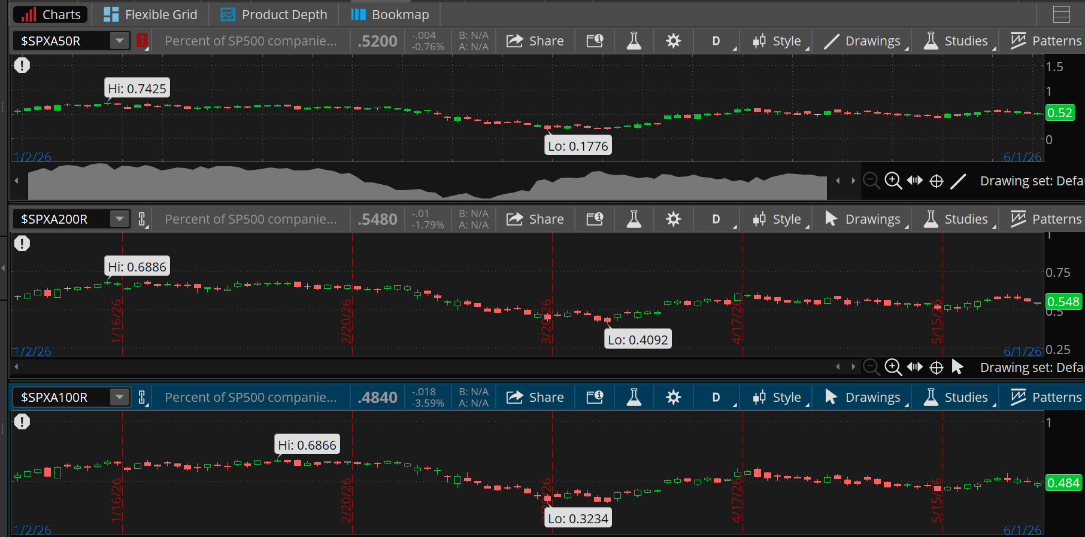Open the D timeframe selector for $SPXA50R
The height and width of the screenshot is (537, 1085).
click(x=717, y=41)
